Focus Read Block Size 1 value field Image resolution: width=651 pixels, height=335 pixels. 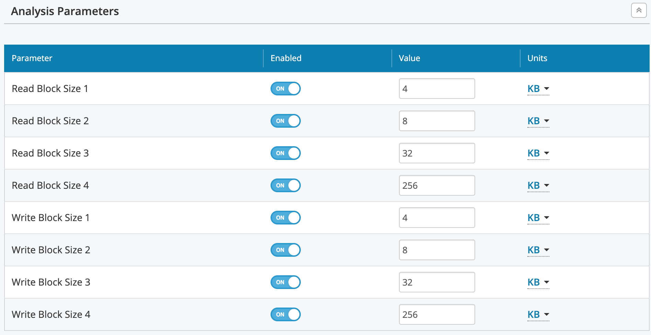[x=437, y=89]
